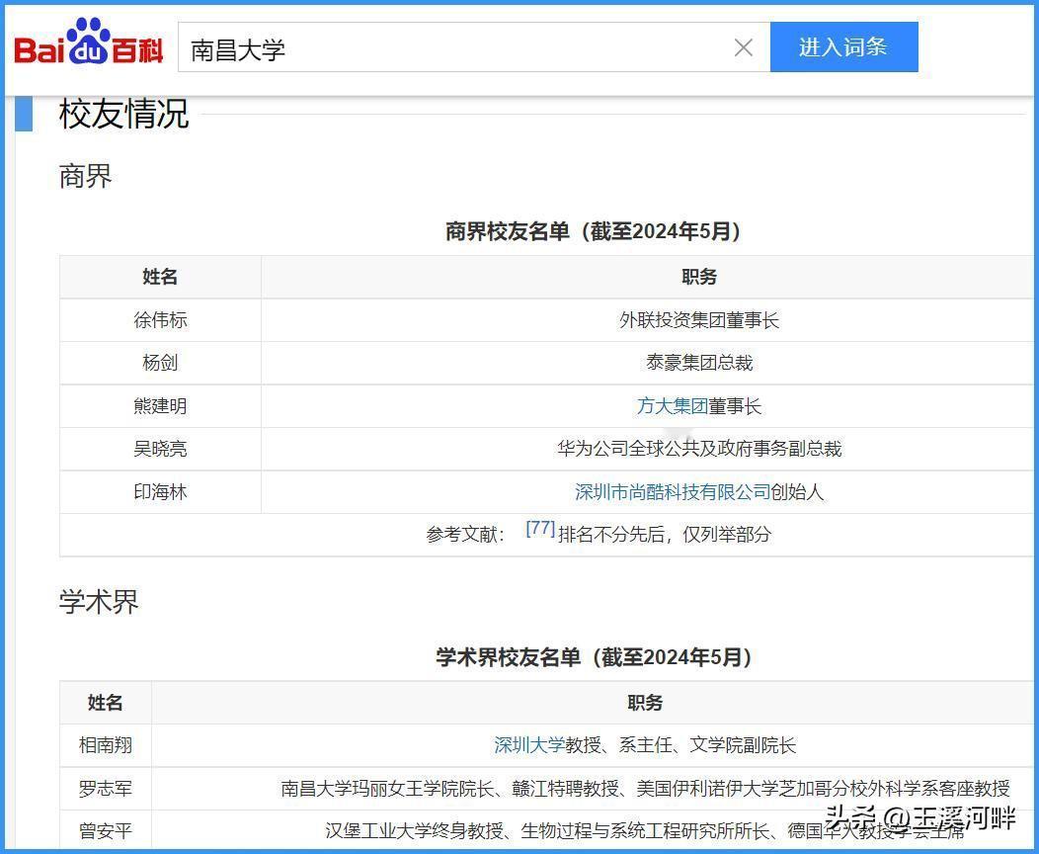
Task: Click the 进入词条 button
Action: tap(843, 47)
